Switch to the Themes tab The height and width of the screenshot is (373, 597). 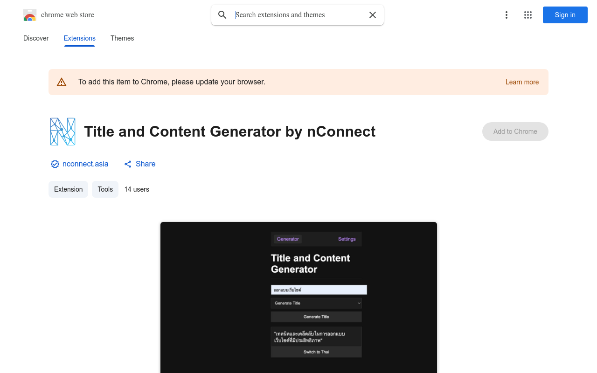(x=122, y=38)
